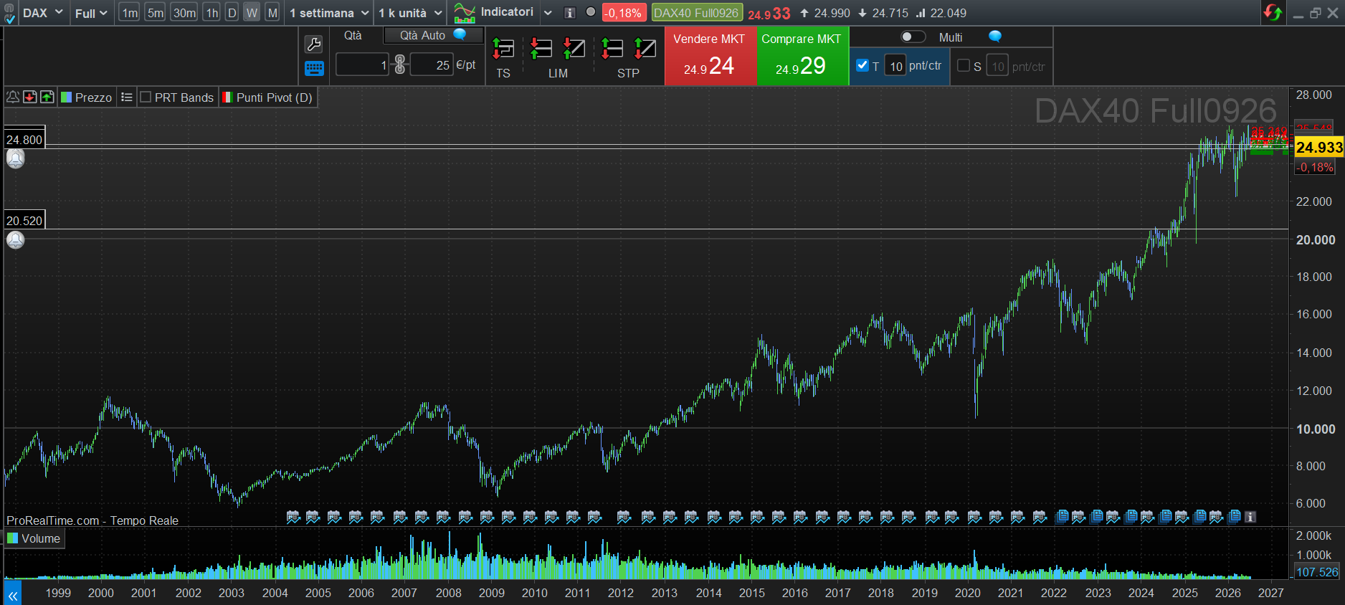The image size is (1345, 605).
Task: Click the Comprare MKT buy button
Action: coord(802,56)
